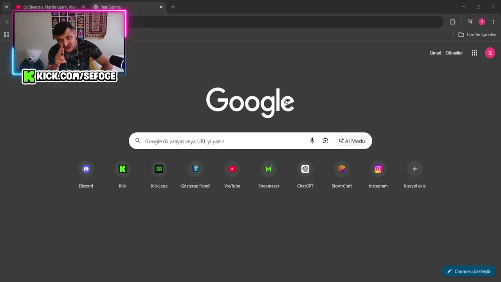Close the Yeni Sekme tab
Screen dimensions: 501x282
tap(161, 7)
